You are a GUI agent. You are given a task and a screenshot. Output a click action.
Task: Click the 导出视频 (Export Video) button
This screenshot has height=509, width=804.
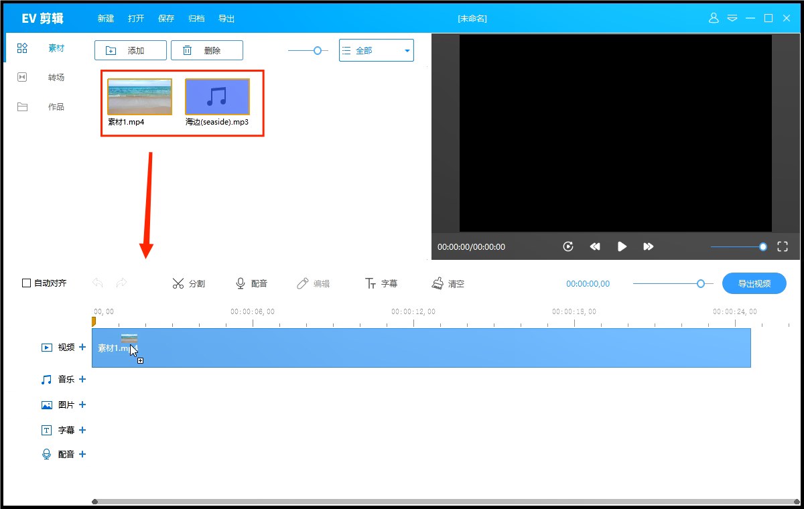click(754, 283)
